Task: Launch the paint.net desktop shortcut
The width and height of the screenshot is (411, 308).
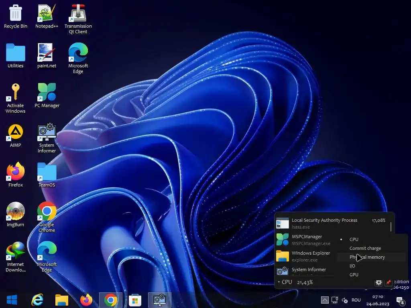Action: 47,56
